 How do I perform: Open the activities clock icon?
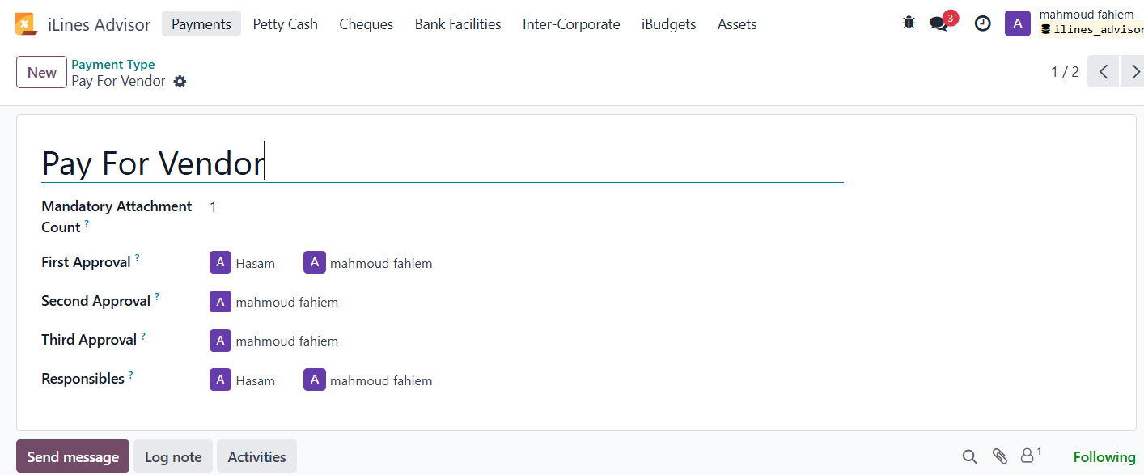tap(982, 23)
